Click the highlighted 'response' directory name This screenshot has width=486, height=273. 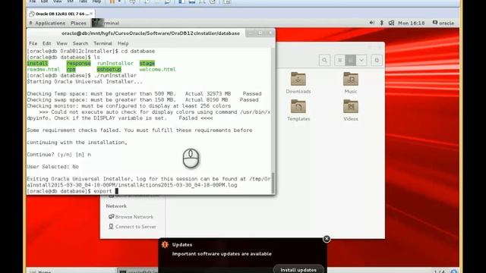[79, 63]
